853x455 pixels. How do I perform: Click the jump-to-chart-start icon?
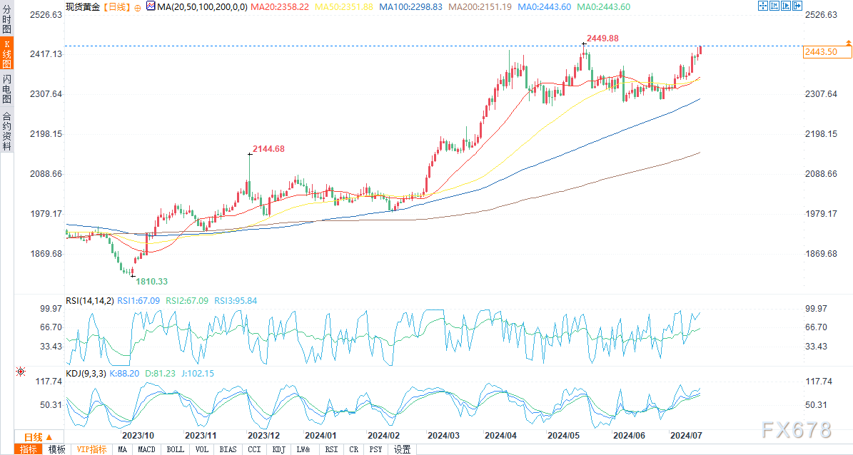(x=774, y=6)
